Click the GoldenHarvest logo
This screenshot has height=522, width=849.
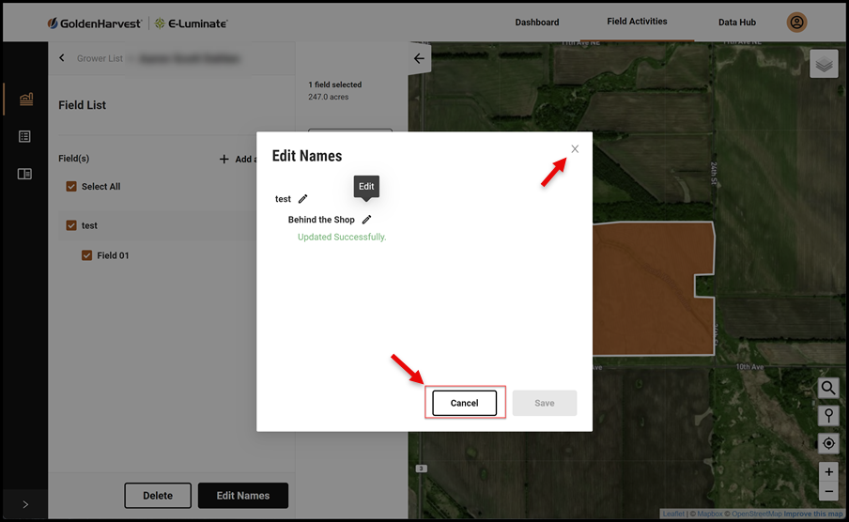point(95,23)
